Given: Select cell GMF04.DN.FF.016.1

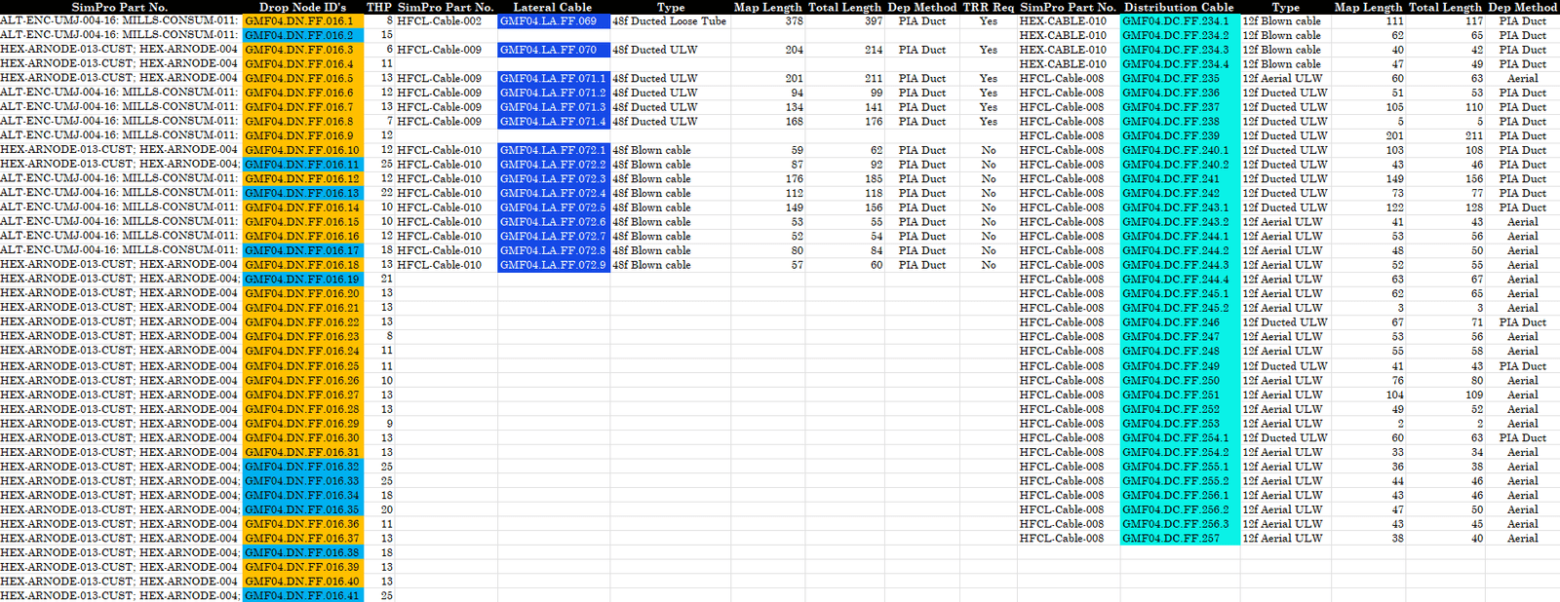Looking at the screenshot, I should tap(303, 20).
